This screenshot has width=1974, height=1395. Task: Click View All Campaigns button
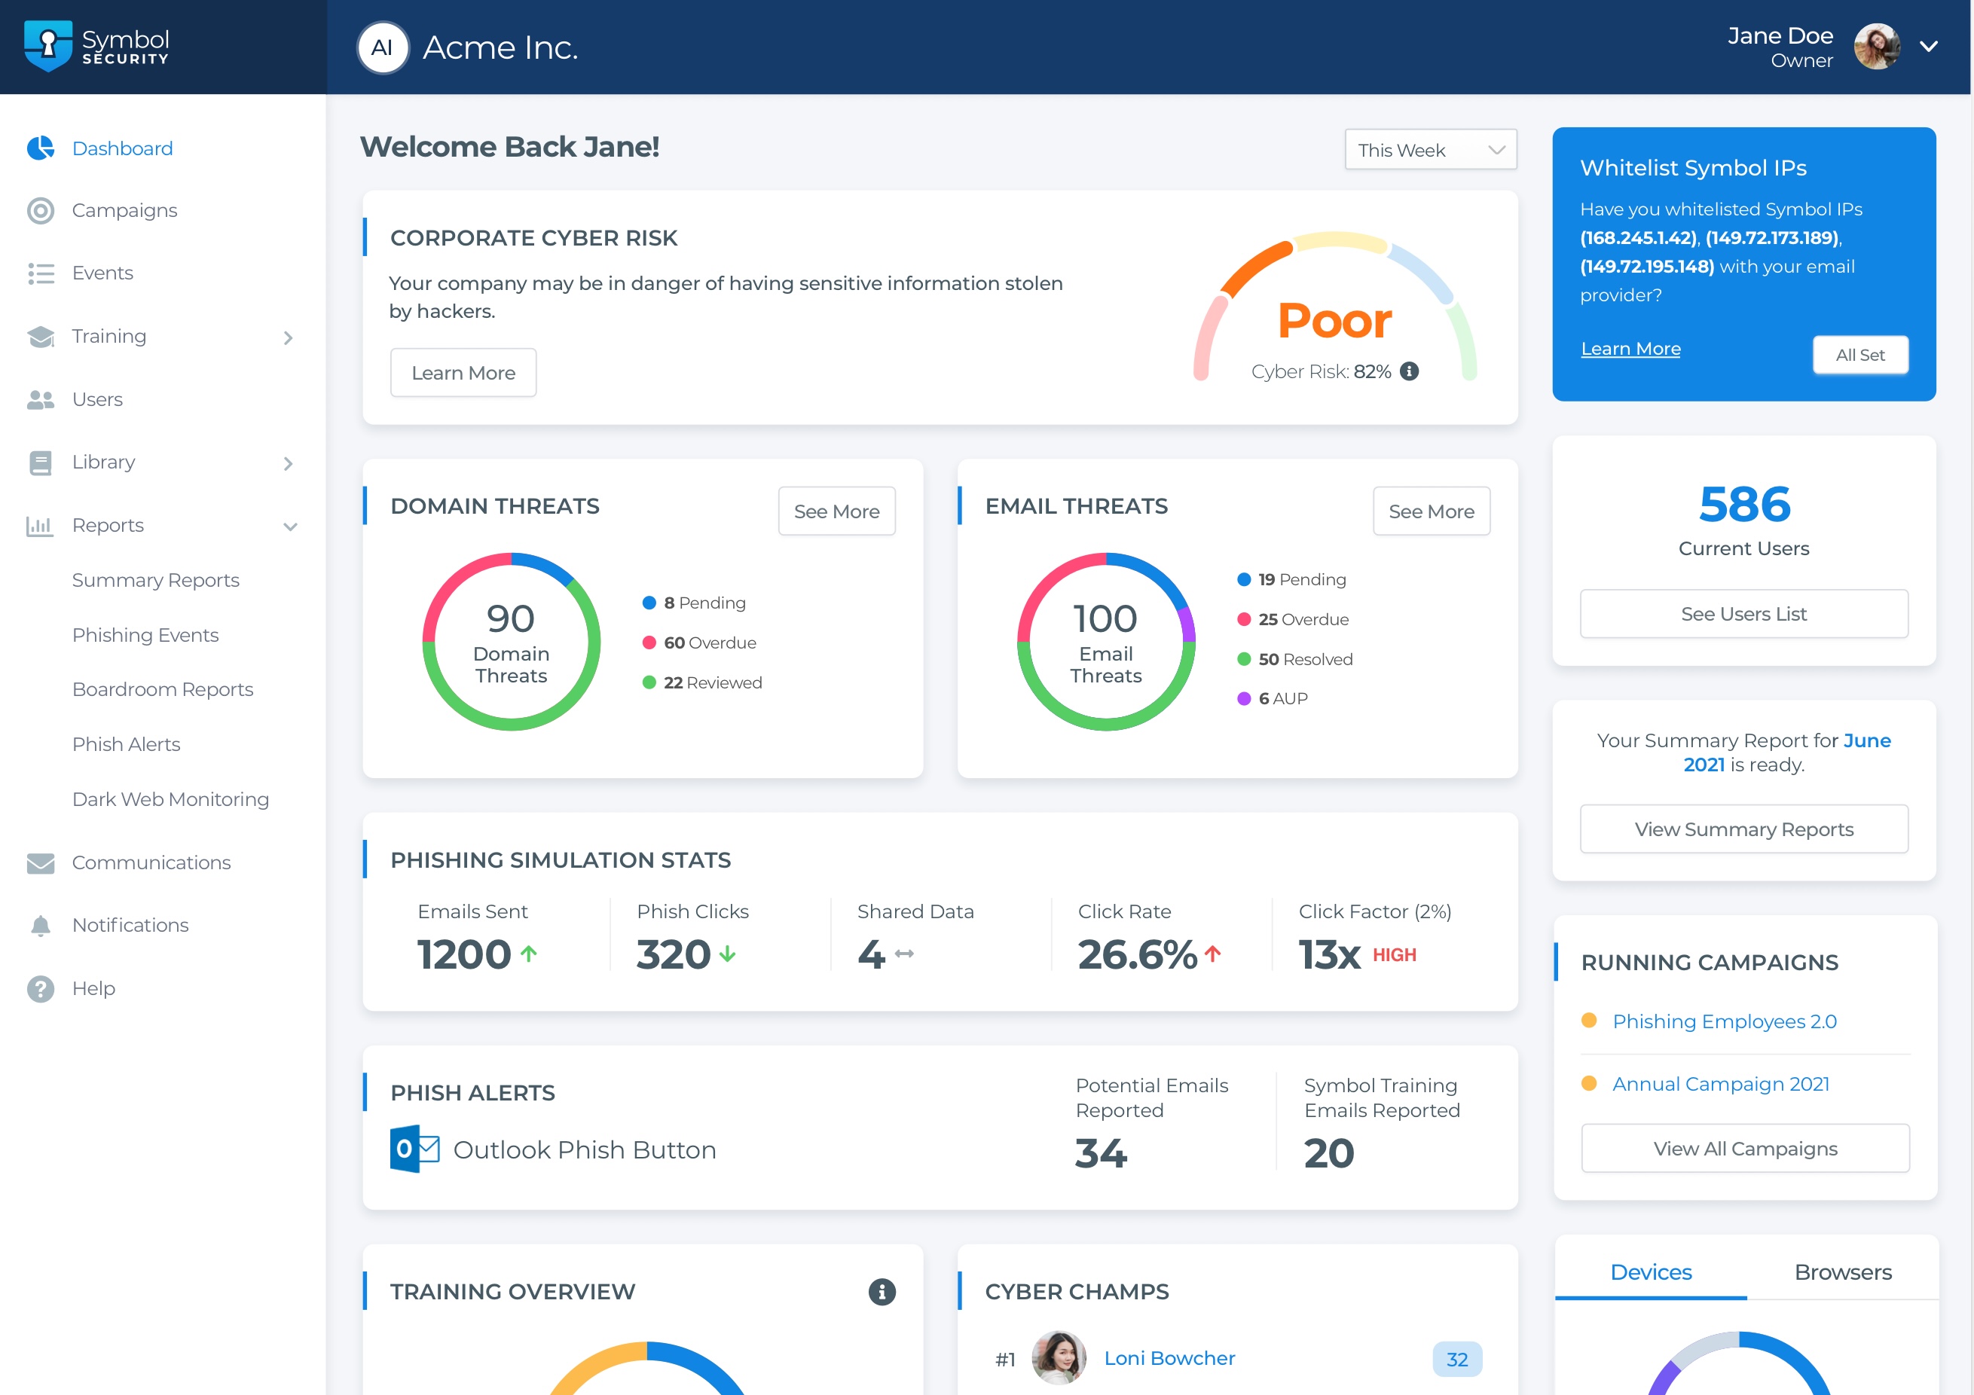(1745, 1149)
